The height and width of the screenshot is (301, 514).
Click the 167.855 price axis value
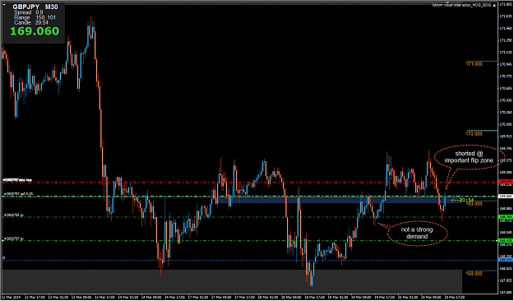click(x=505, y=280)
